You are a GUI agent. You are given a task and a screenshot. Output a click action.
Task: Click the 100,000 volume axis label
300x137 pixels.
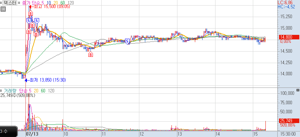(287, 93)
